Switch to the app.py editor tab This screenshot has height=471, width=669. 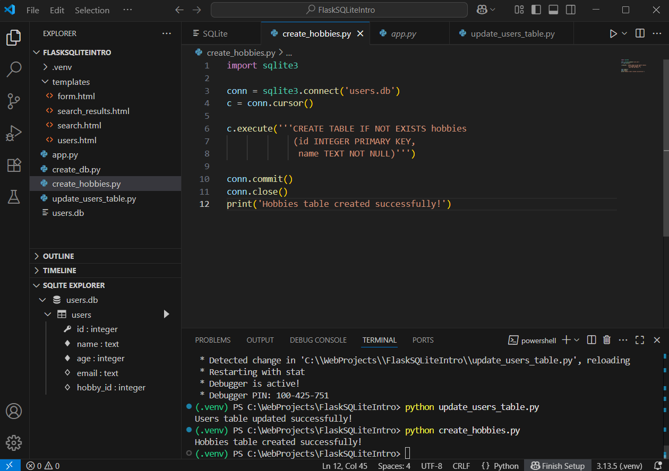point(404,33)
